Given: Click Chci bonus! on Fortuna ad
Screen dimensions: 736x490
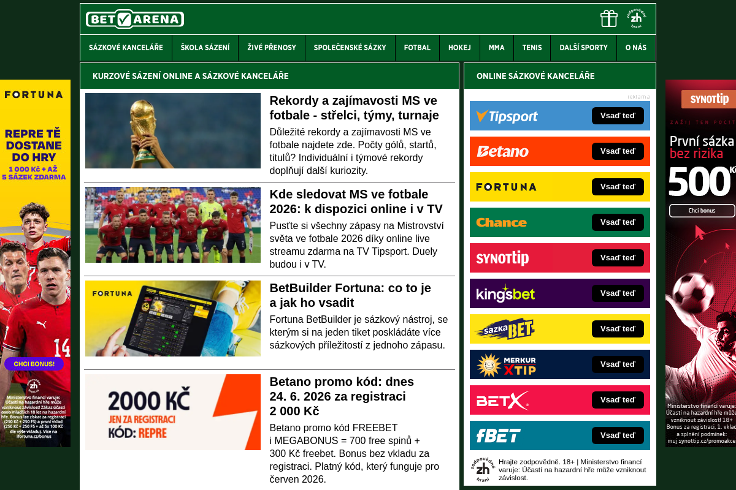Looking at the screenshot, I should [x=34, y=364].
